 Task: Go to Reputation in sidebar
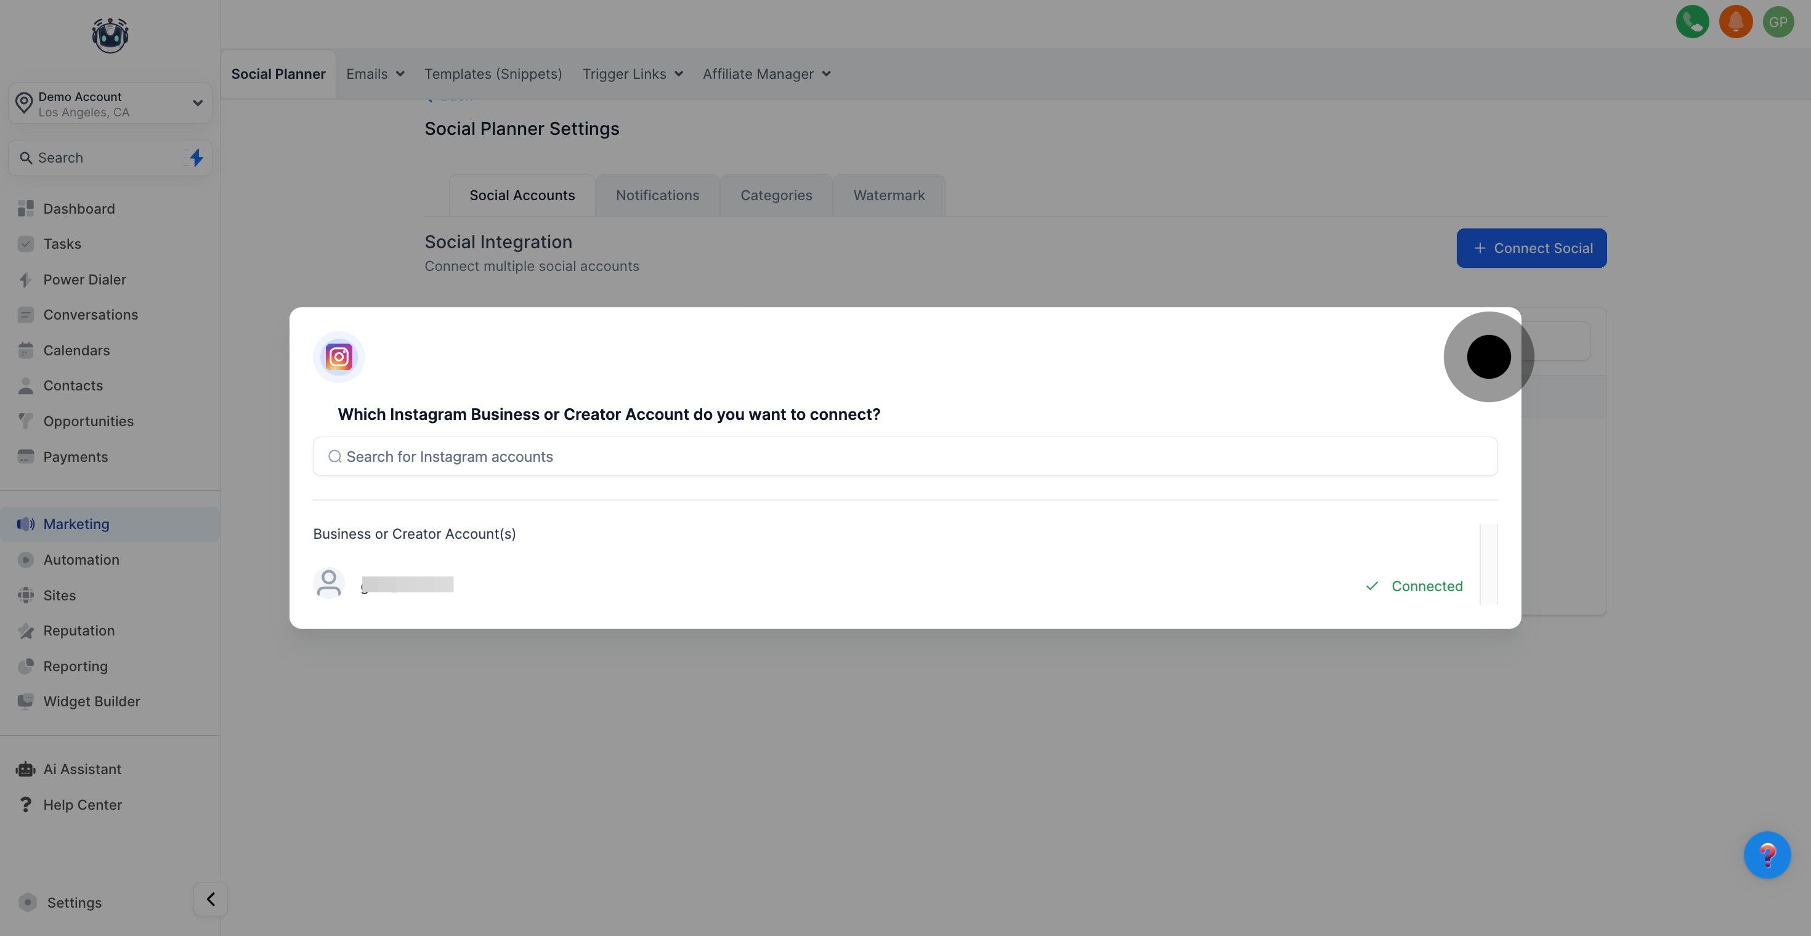(x=79, y=631)
